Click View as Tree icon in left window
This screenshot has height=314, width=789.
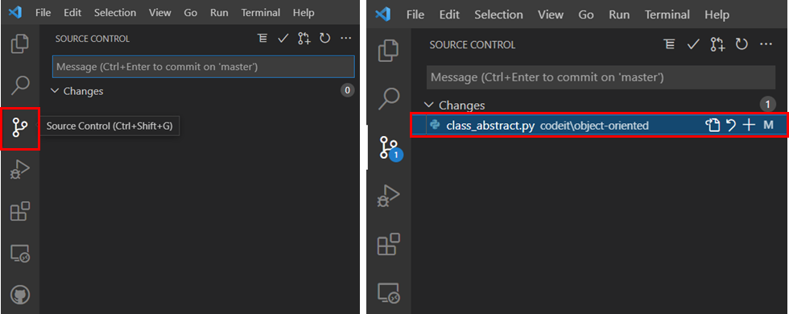pyautogui.click(x=262, y=39)
